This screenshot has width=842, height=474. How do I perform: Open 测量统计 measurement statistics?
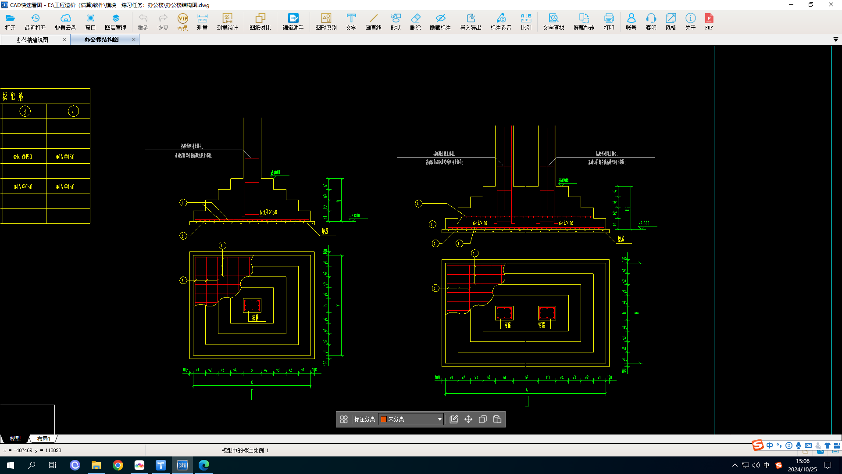click(227, 22)
